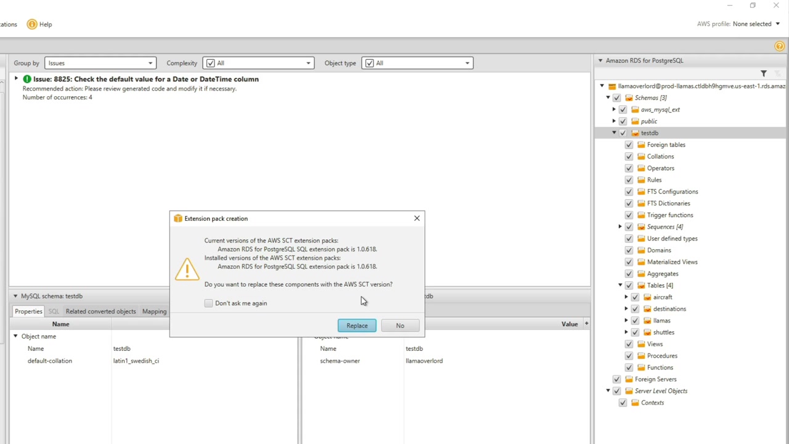Click the public schema icon
This screenshot has width=789, height=444.
(635, 121)
